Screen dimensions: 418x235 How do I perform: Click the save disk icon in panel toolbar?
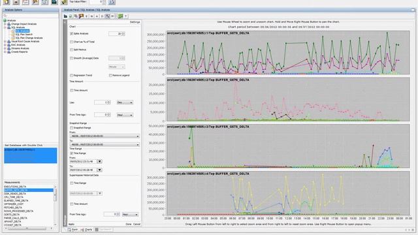[71, 16]
